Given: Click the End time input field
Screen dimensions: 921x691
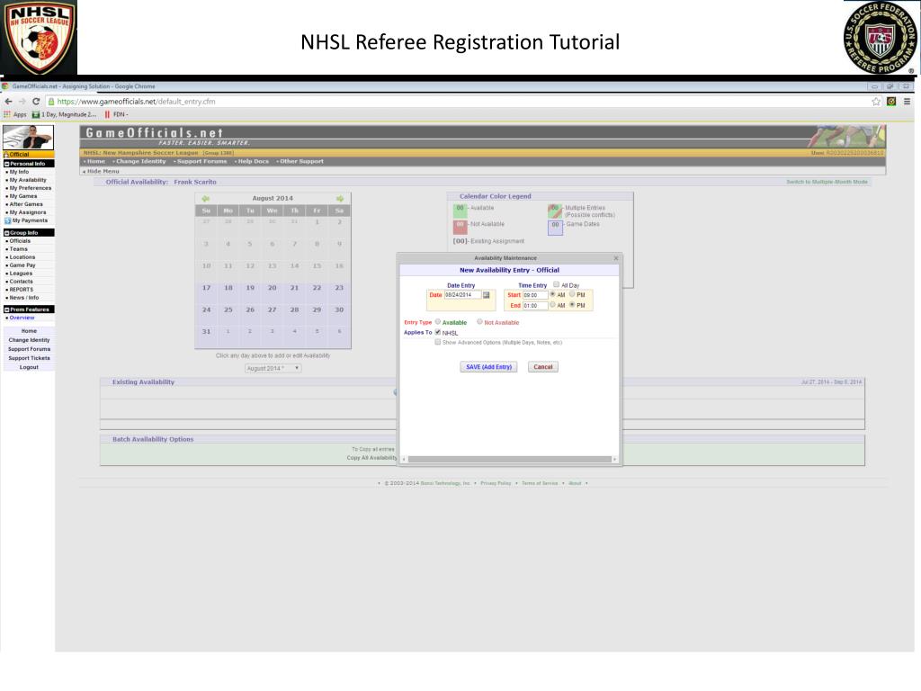Looking at the screenshot, I should pos(535,306).
